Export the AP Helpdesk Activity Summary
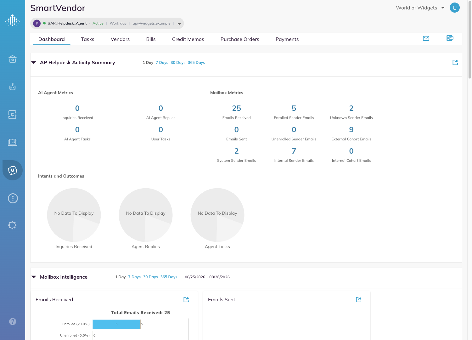Screen dimensions: 472x340 (455, 62)
